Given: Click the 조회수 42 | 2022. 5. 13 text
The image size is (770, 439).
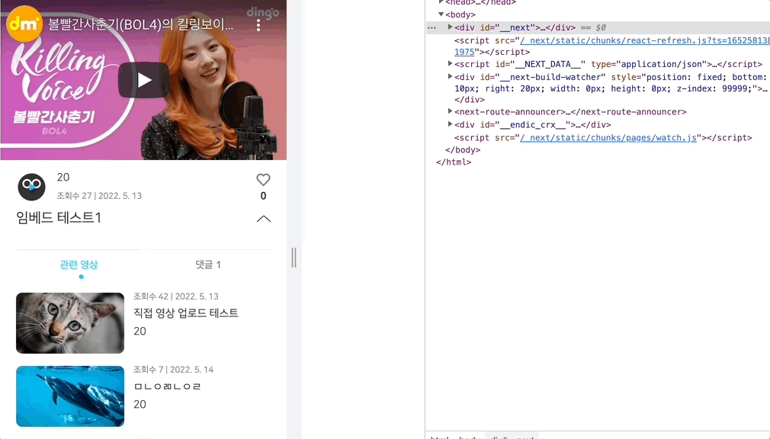Looking at the screenshot, I should pos(176,296).
